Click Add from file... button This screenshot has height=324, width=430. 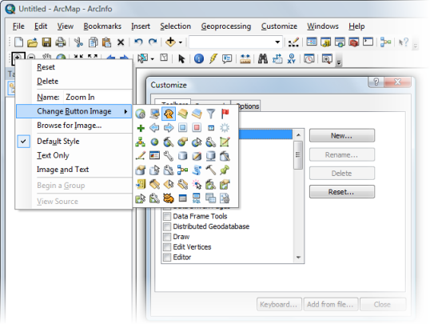pyautogui.click(x=330, y=304)
